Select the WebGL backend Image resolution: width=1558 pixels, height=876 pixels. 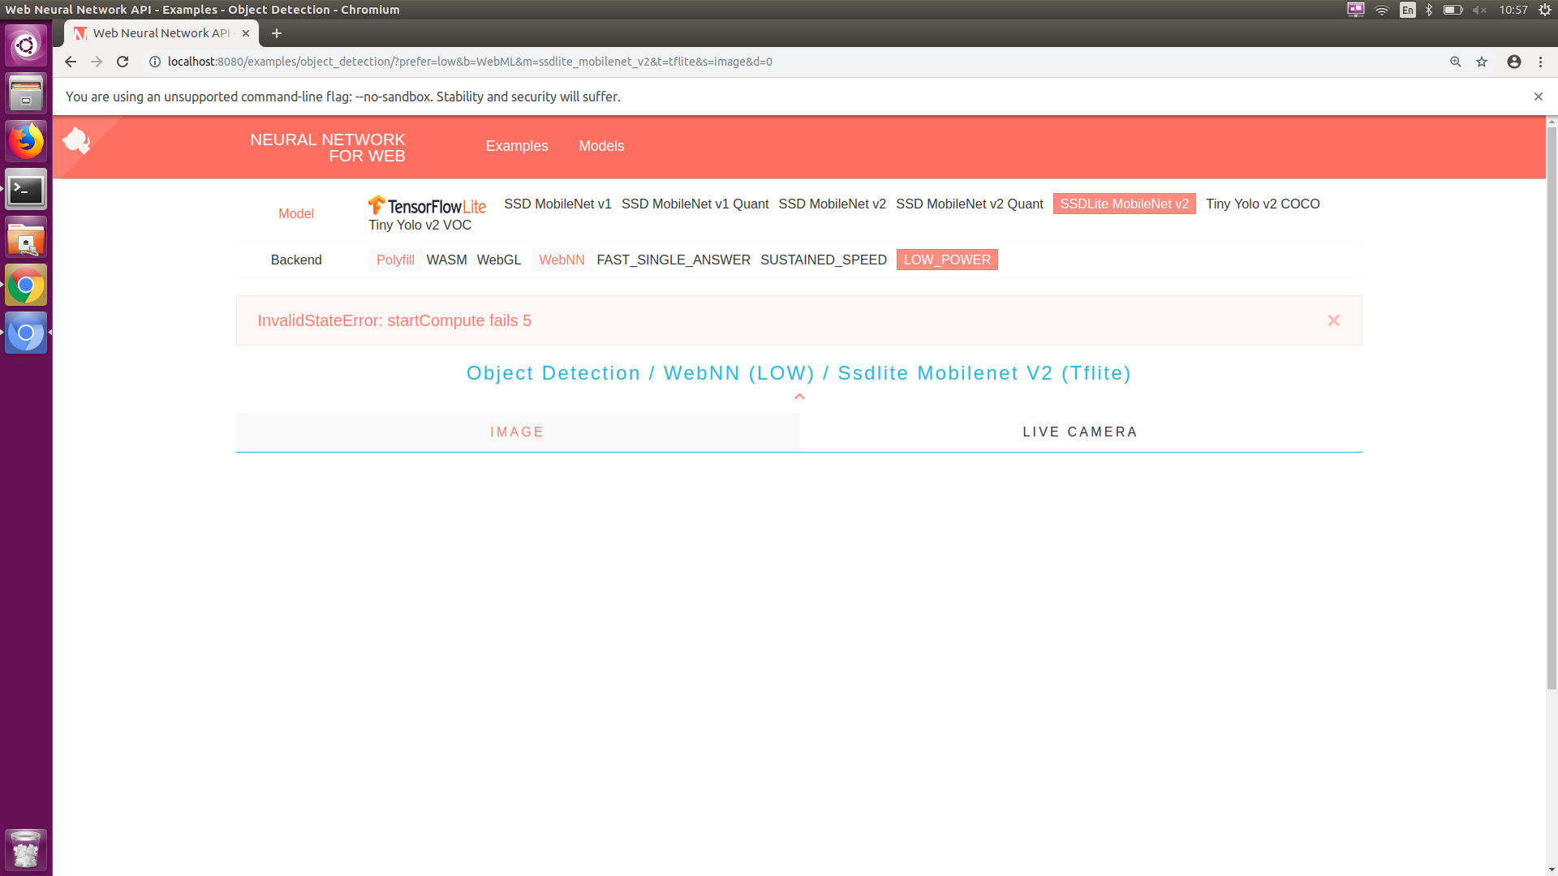click(499, 260)
